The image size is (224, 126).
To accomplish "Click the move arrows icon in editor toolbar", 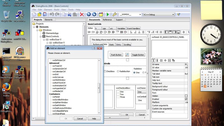I will click(184, 32).
